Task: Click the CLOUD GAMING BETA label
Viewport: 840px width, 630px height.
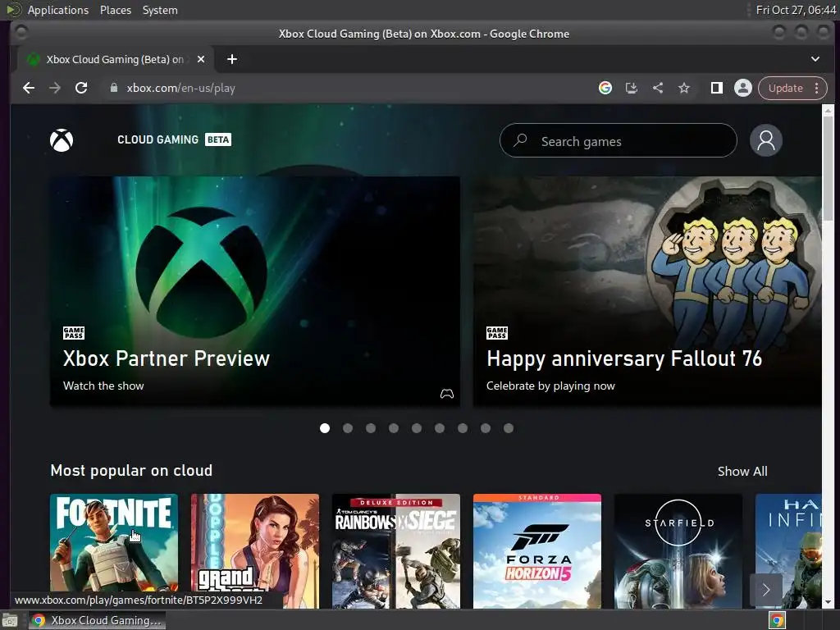Action: [x=174, y=139]
